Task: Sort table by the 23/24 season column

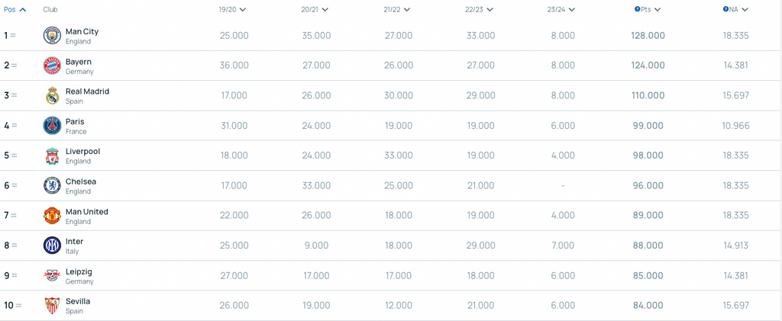Action: click(x=562, y=10)
